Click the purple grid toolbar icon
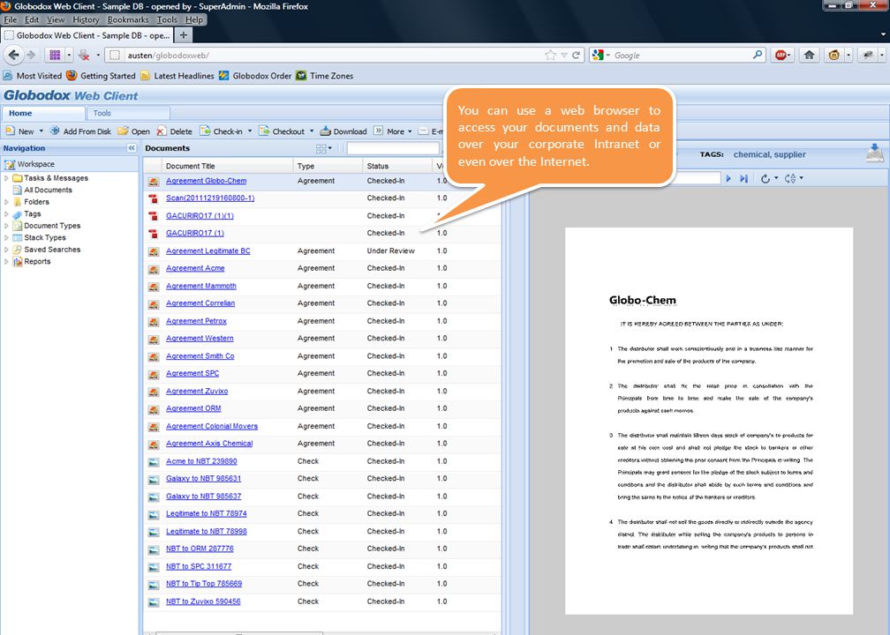890x635 pixels. tap(55, 55)
